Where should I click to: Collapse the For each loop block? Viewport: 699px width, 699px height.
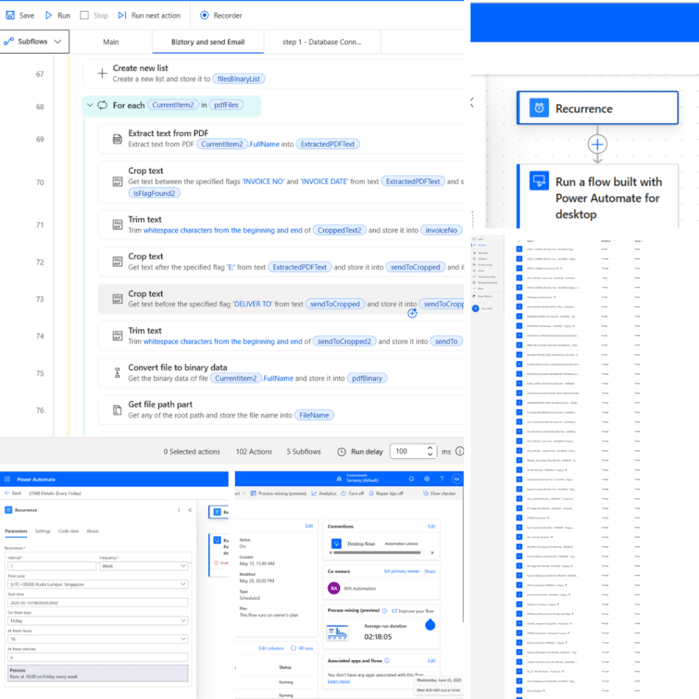pos(90,106)
